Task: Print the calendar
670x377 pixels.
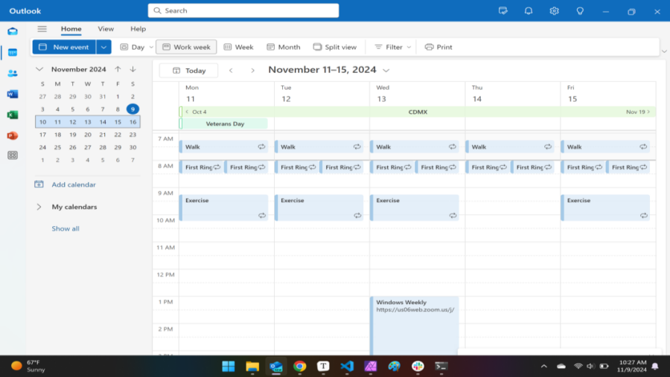Action: (x=438, y=47)
